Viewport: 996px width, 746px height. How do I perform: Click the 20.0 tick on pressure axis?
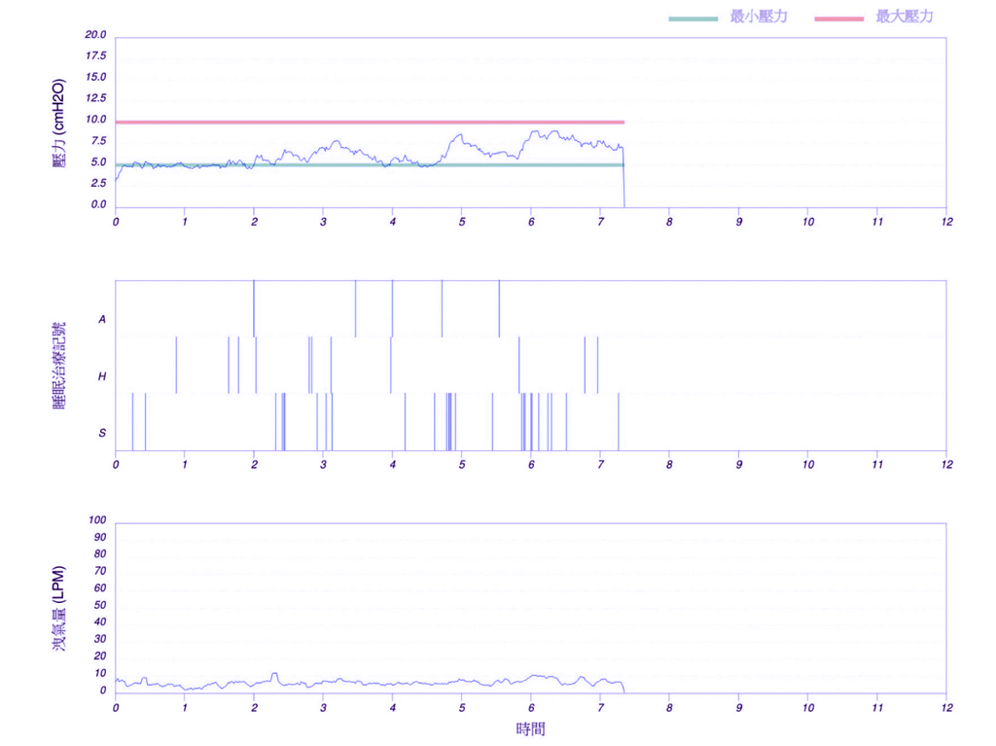(95, 35)
